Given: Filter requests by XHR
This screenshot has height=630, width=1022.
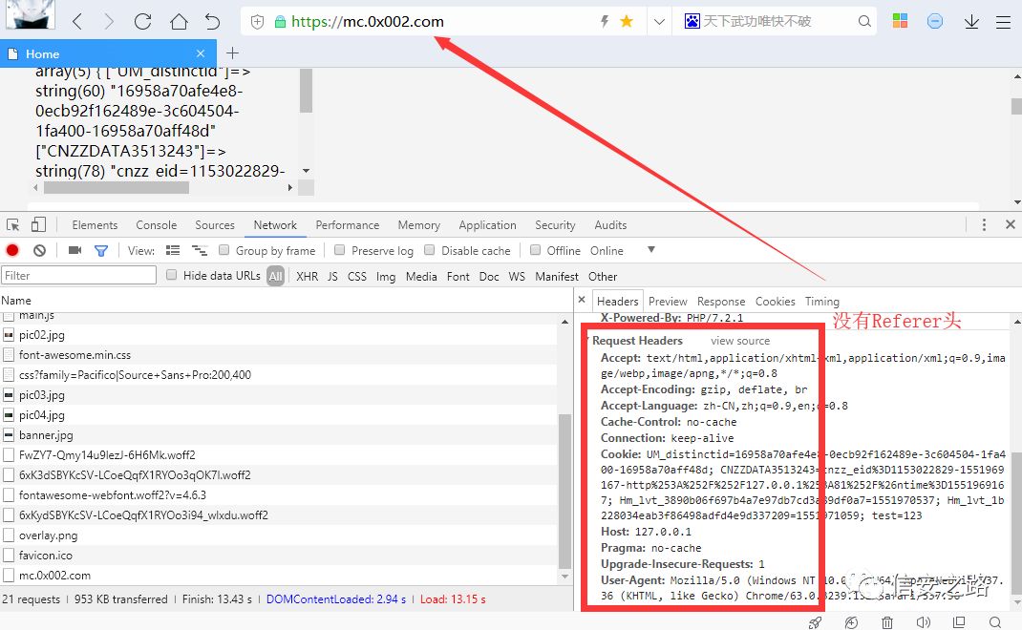Looking at the screenshot, I should click(x=307, y=276).
